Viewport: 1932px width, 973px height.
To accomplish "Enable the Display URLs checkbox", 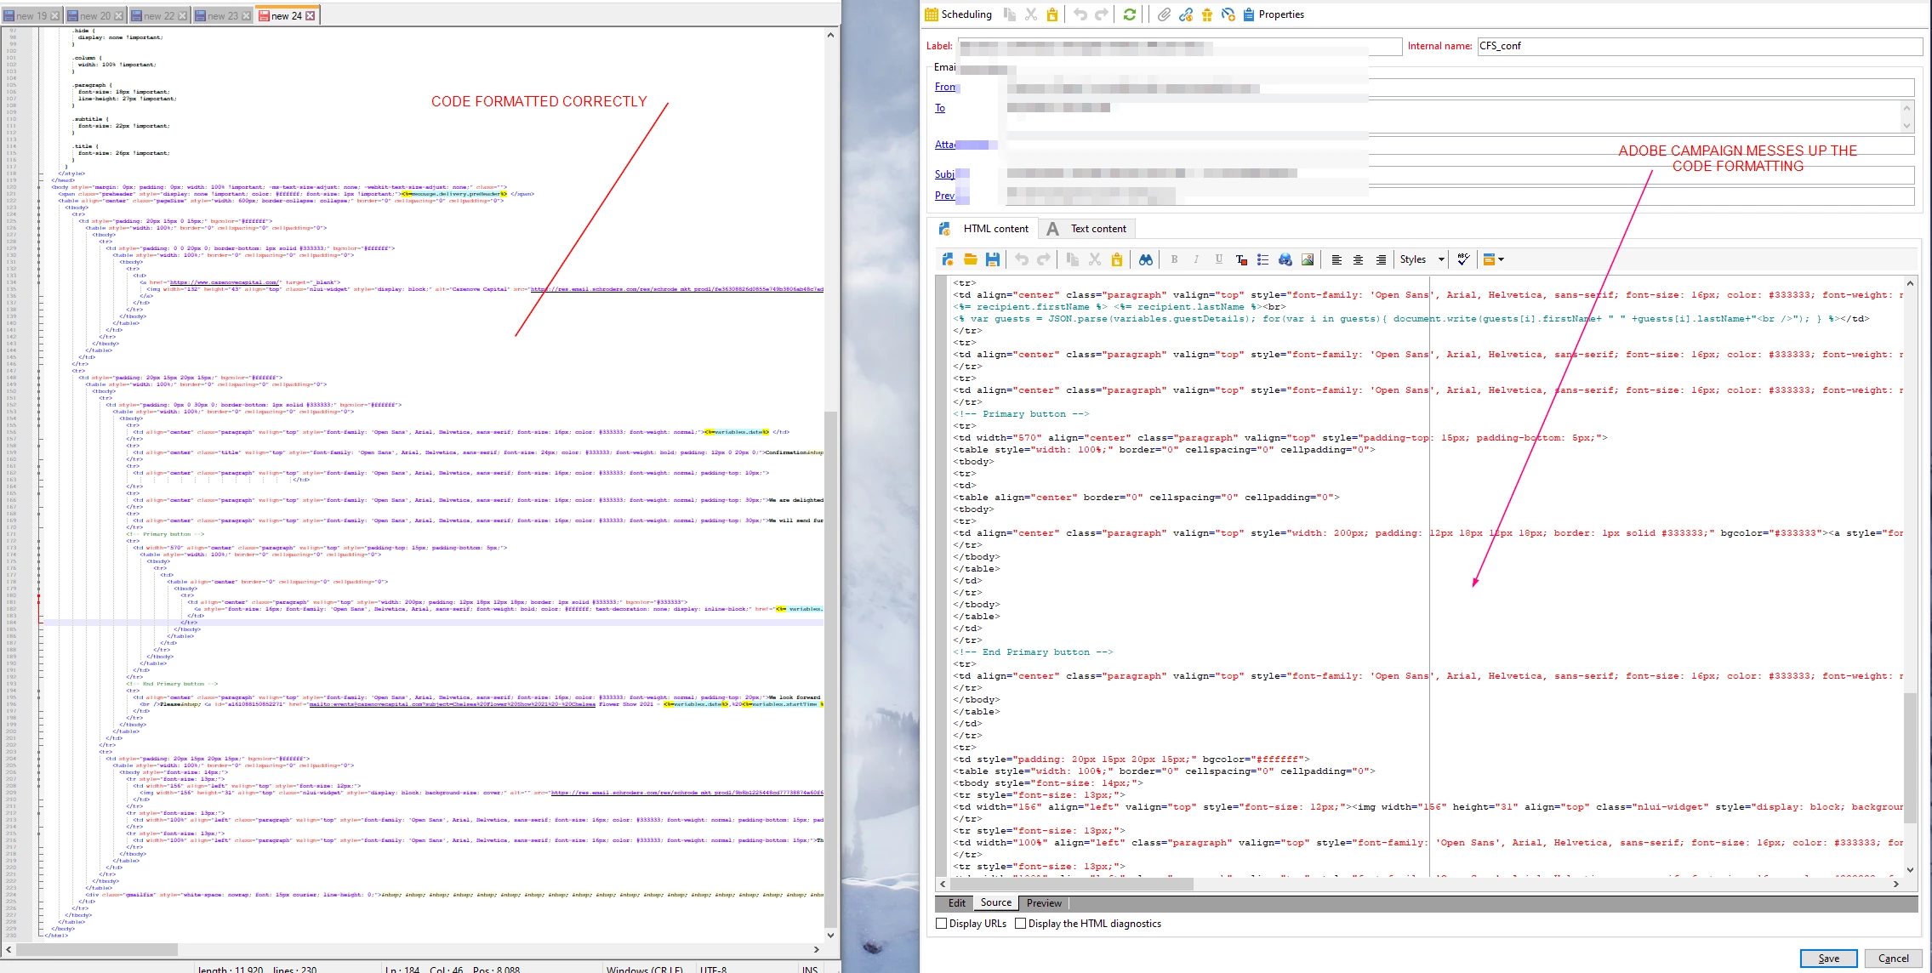I will (941, 923).
